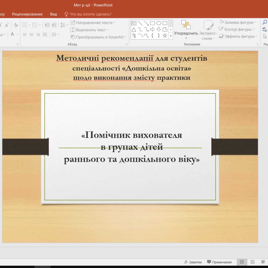Image resolution: width=268 pixels, height=268 pixels.
Task: Switch to reading view
Action: tap(263, 262)
